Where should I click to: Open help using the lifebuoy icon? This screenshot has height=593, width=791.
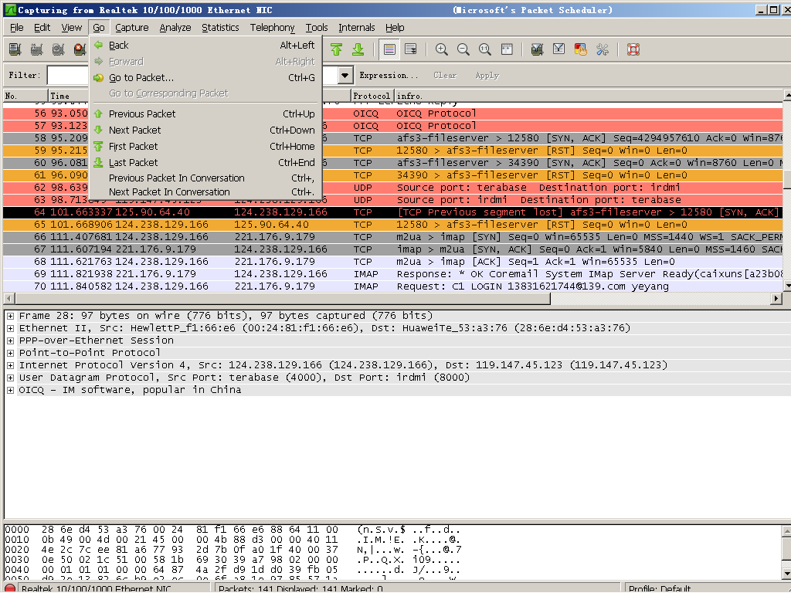point(633,49)
